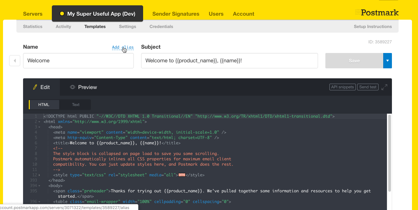Click the Save button
Viewport: 418px width, 210px height.
(354, 61)
